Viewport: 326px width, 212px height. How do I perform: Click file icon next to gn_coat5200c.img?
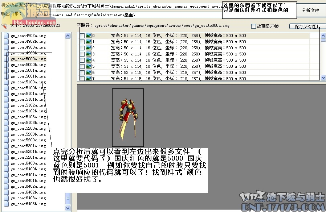point(7,140)
